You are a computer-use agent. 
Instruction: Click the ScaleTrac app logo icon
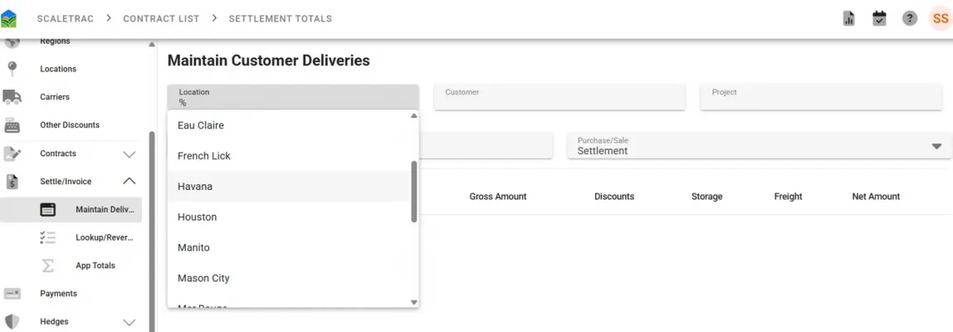point(9,18)
